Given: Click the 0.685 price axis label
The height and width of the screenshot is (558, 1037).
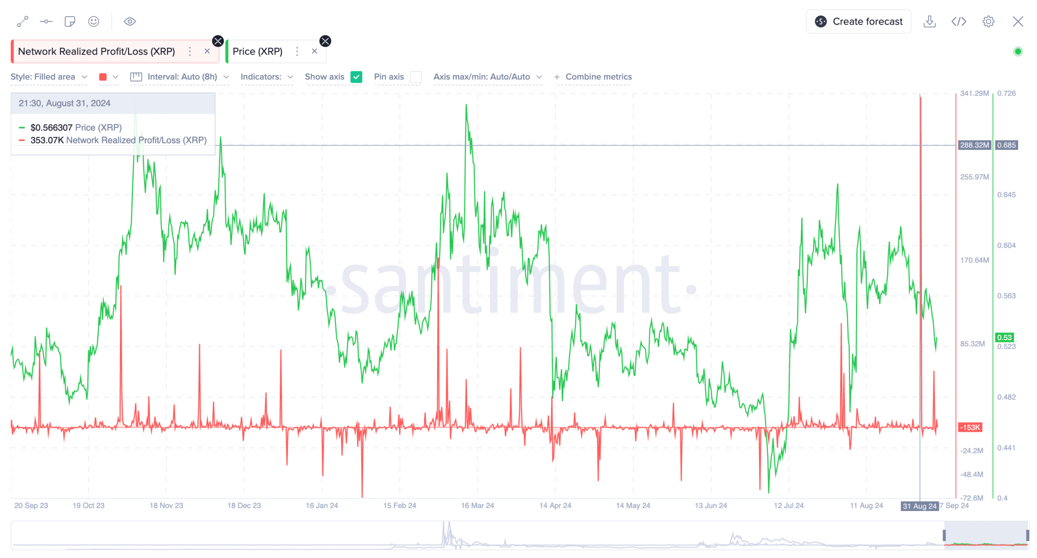Looking at the screenshot, I should (1006, 145).
